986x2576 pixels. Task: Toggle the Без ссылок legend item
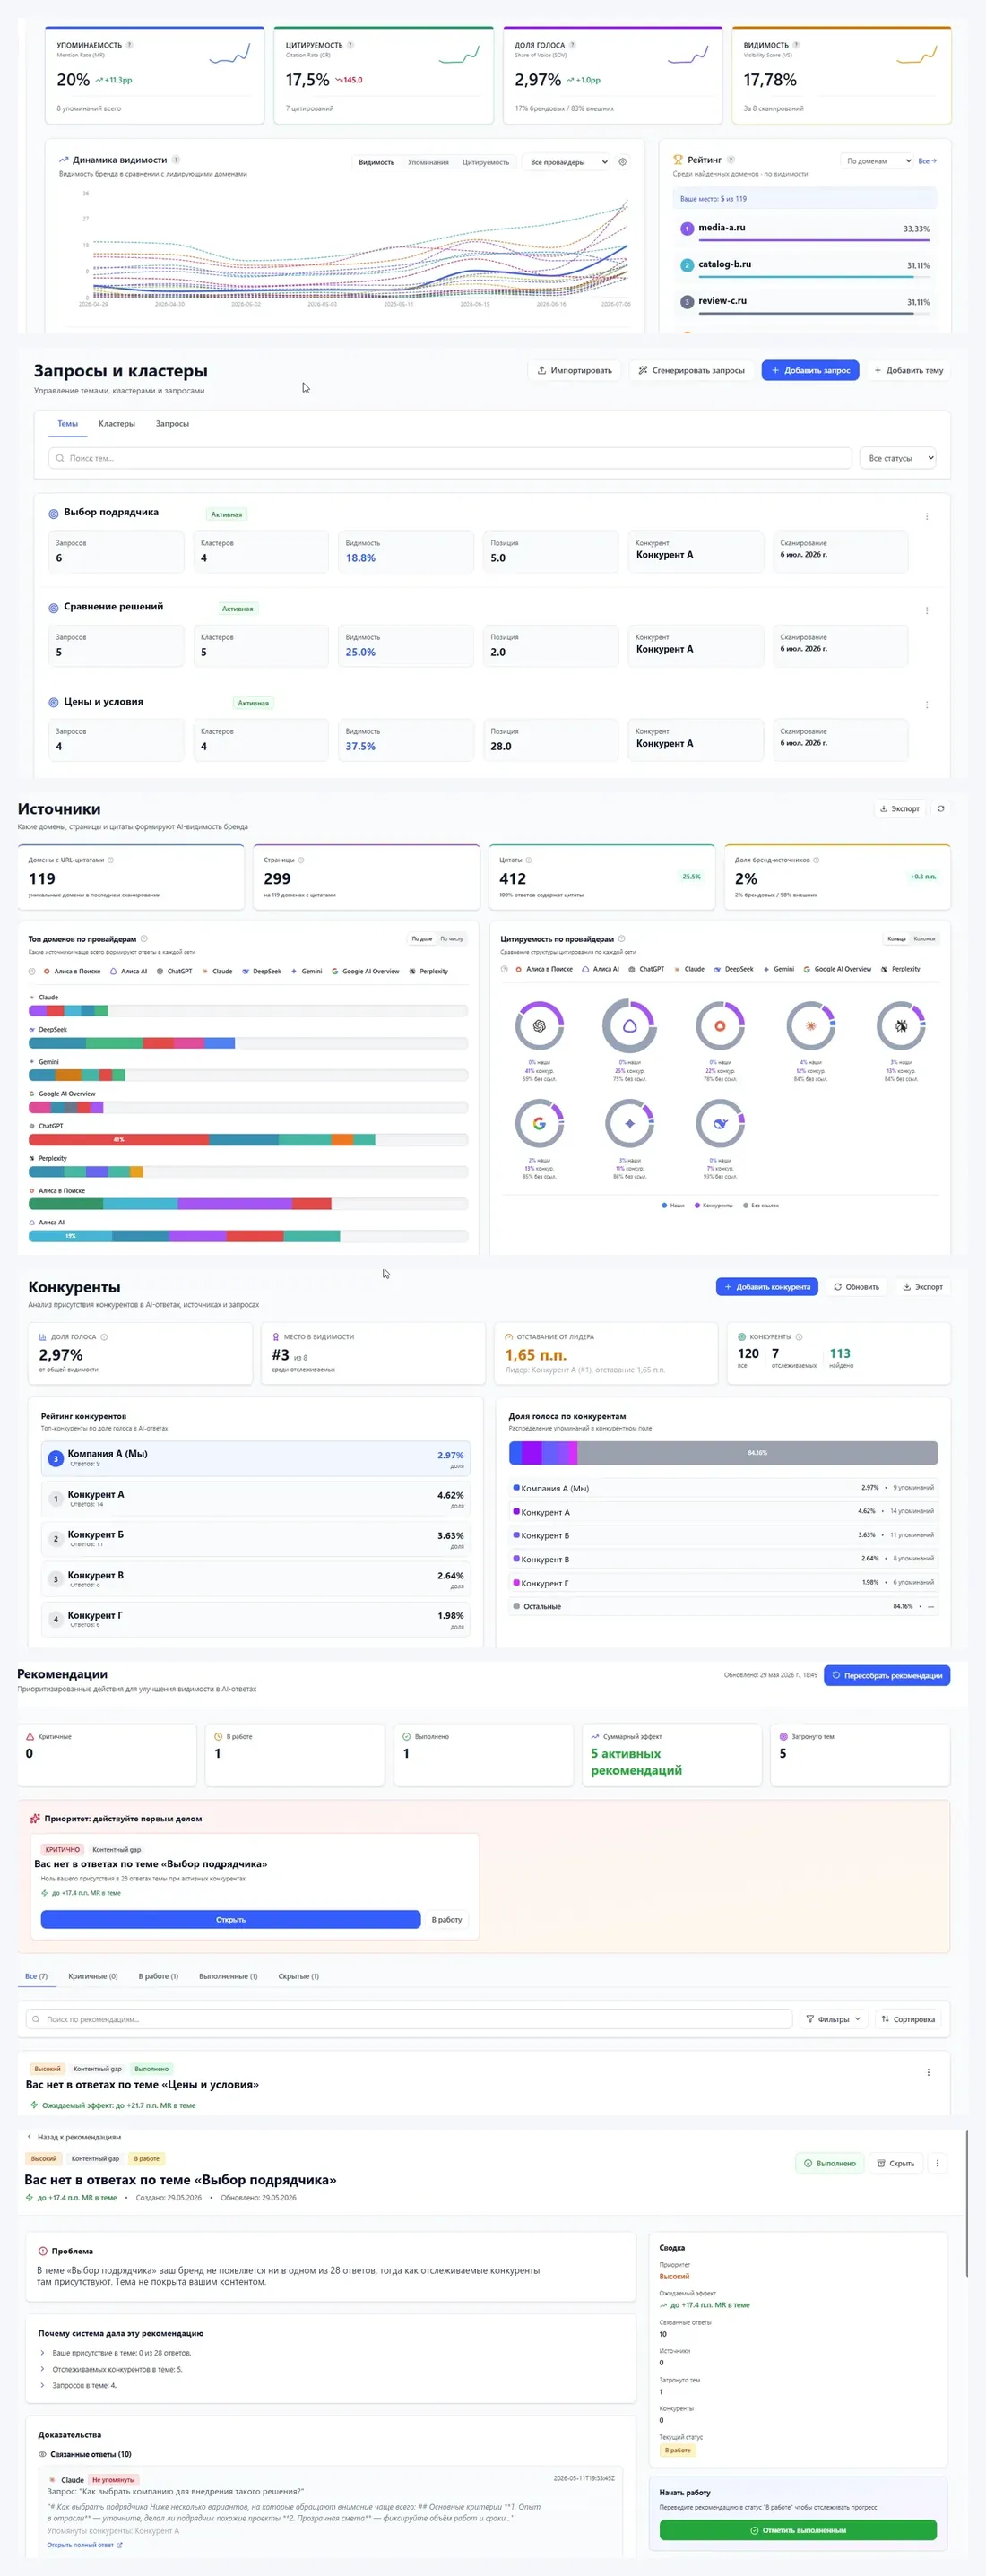[760, 1206]
